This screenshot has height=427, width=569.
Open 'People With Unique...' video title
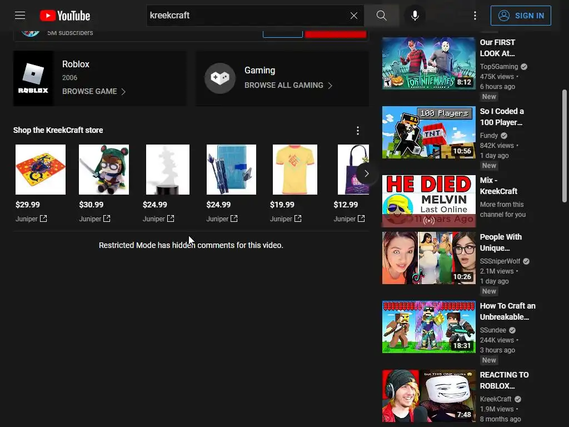(501, 242)
